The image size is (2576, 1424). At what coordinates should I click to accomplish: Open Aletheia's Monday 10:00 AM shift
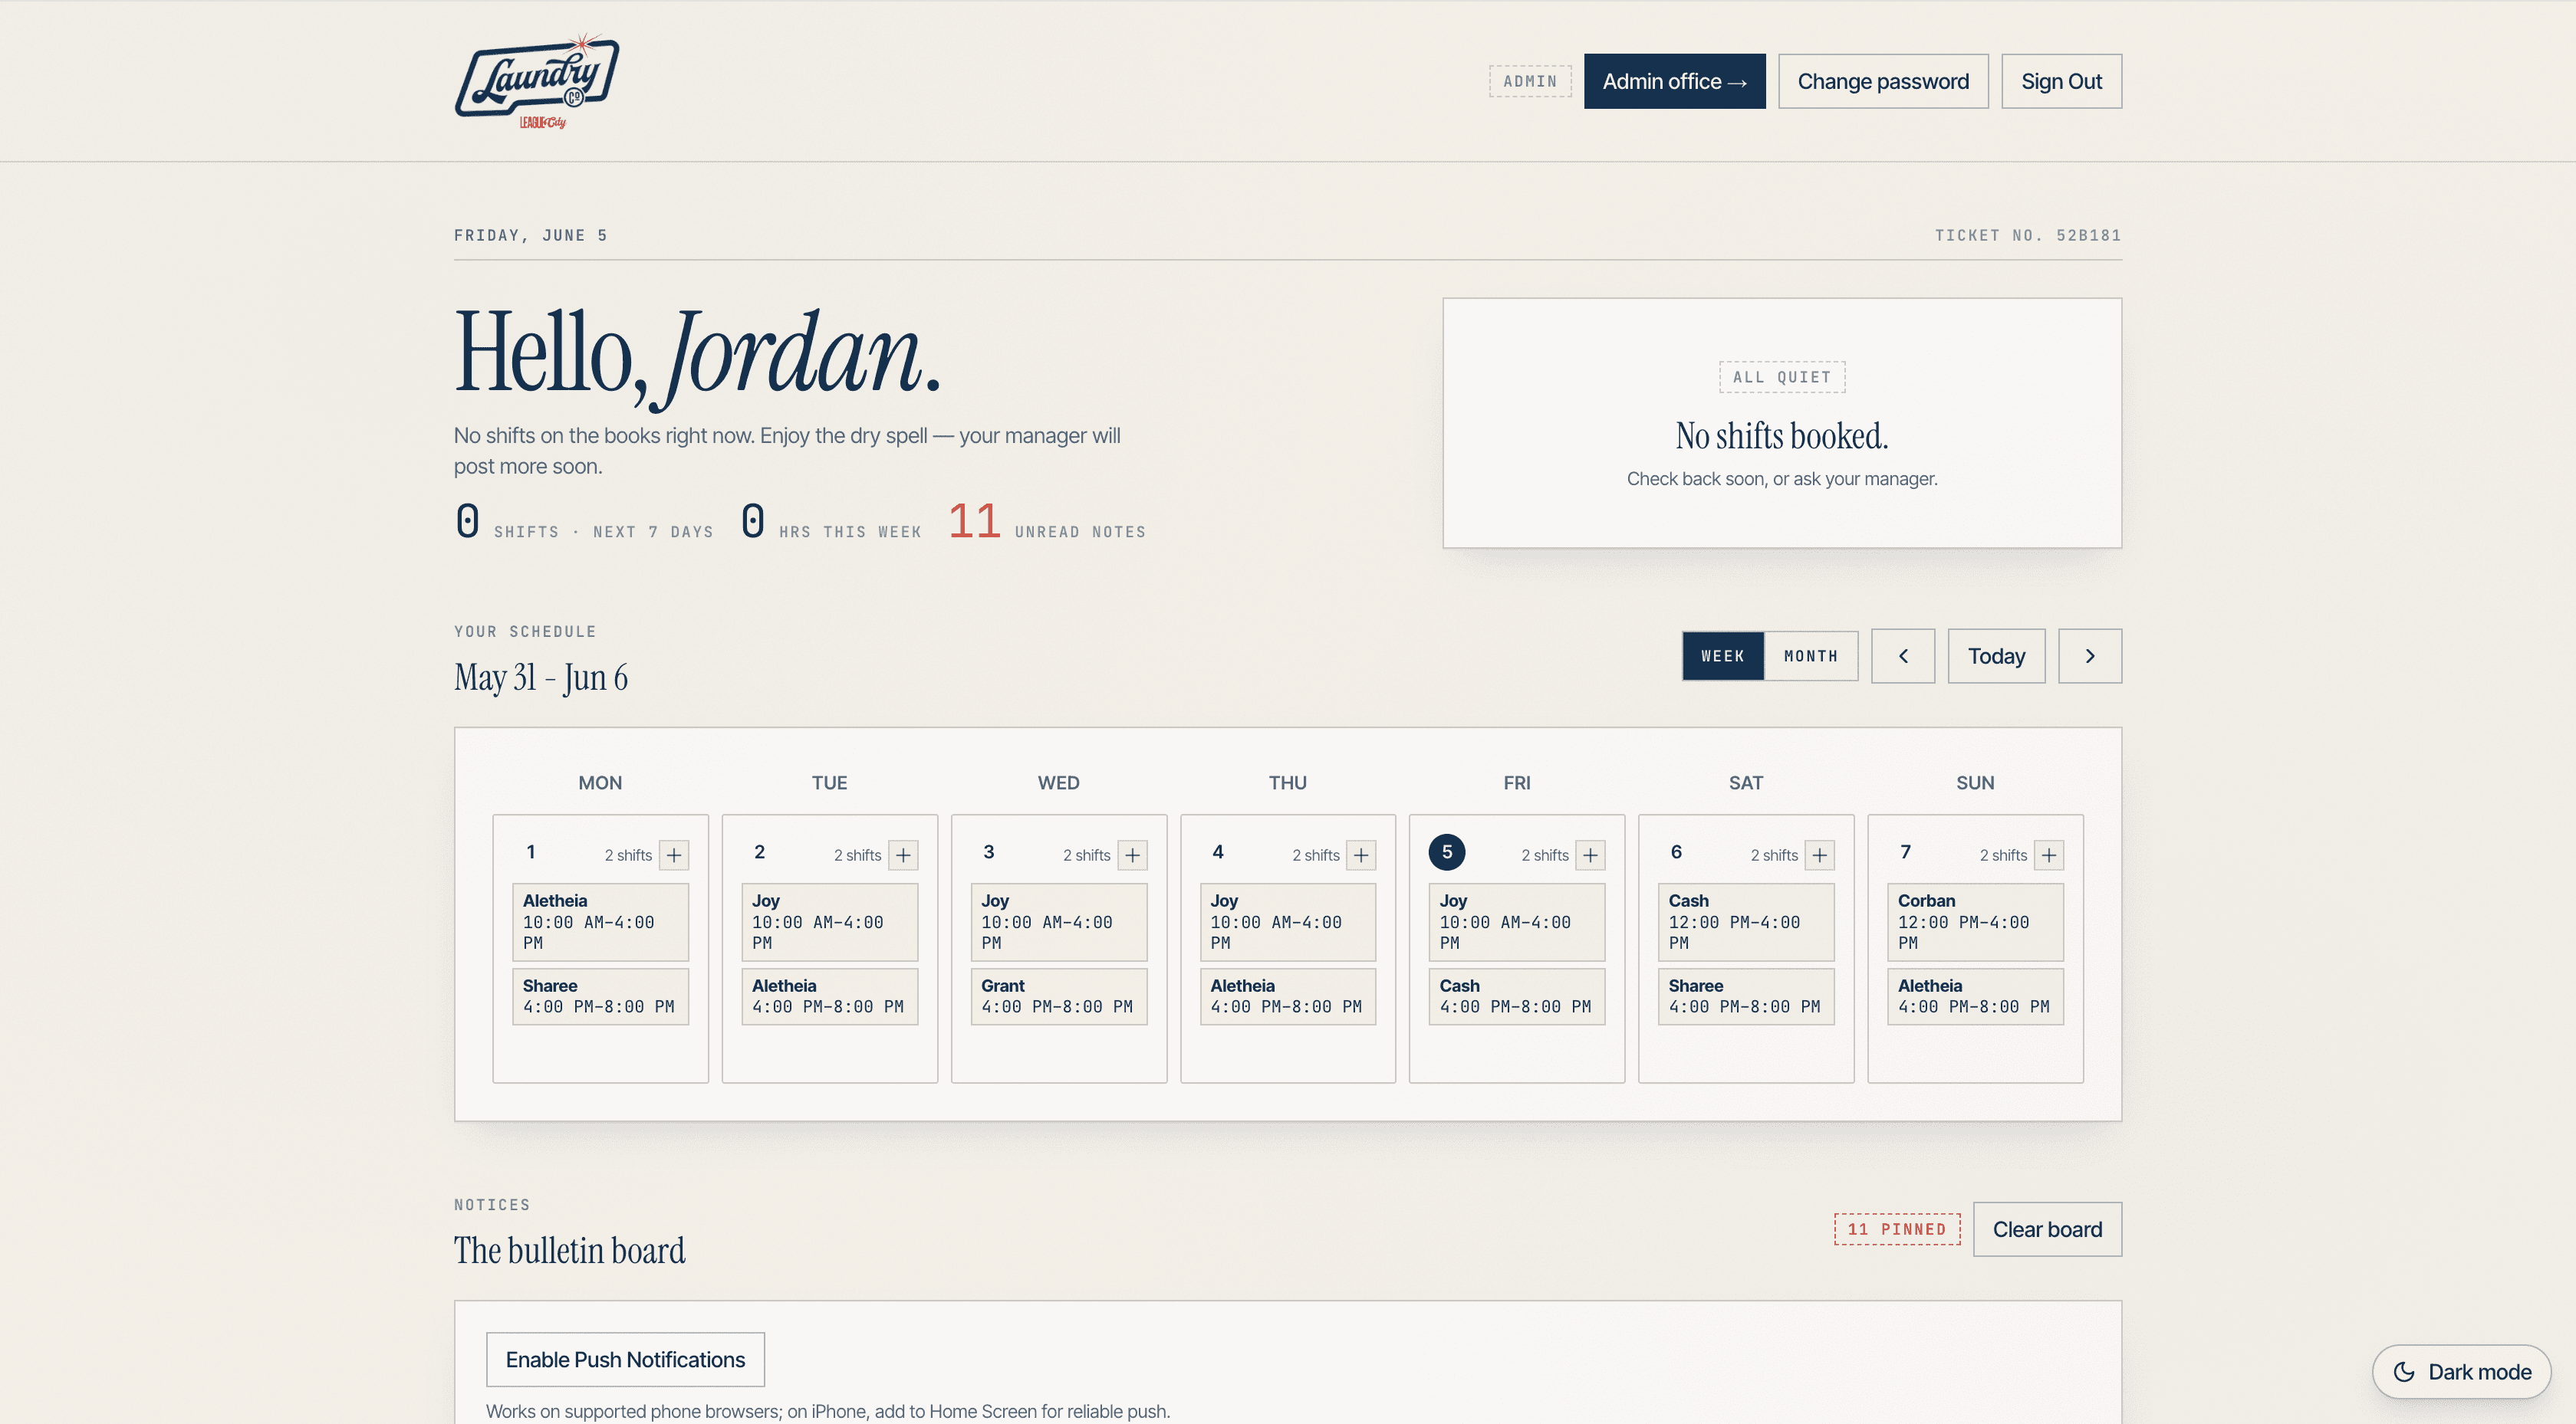click(600, 921)
